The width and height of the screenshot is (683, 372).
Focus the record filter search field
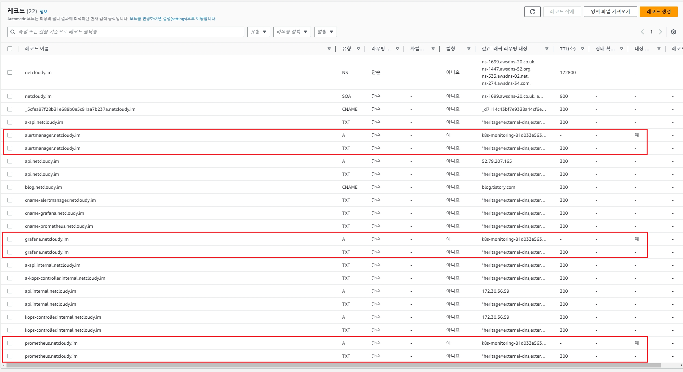(x=130, y=32)
